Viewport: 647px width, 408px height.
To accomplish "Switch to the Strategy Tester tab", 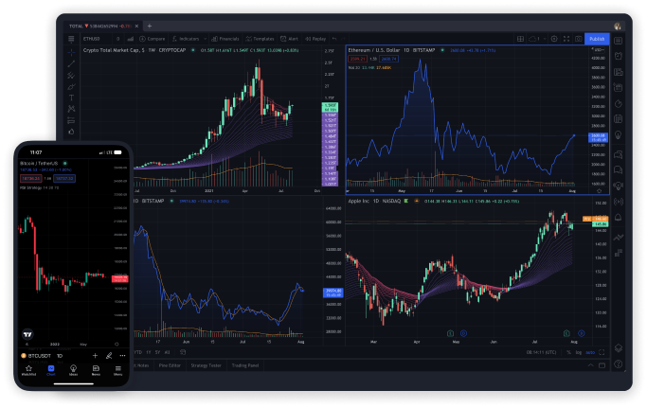I will 206,365.
